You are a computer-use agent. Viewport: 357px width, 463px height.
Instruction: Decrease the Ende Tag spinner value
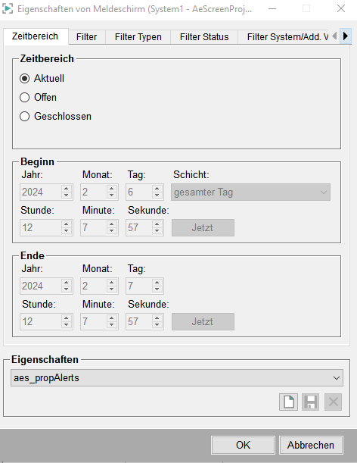[x=157, y=289]
